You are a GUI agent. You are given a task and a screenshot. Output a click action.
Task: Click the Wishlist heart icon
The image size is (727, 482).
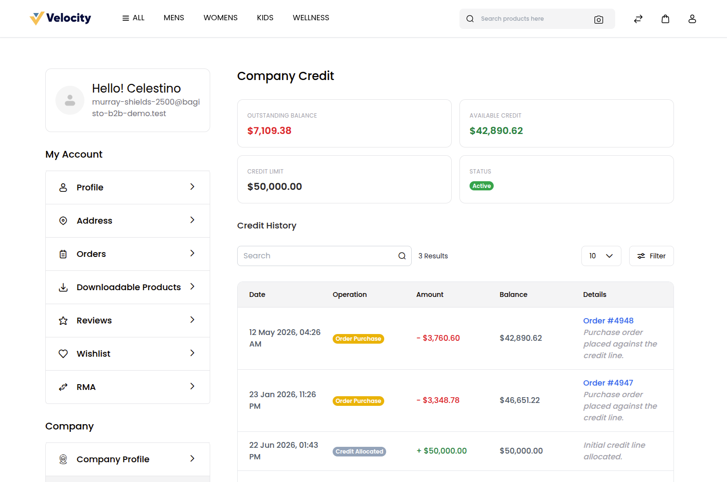pos(63,354)
